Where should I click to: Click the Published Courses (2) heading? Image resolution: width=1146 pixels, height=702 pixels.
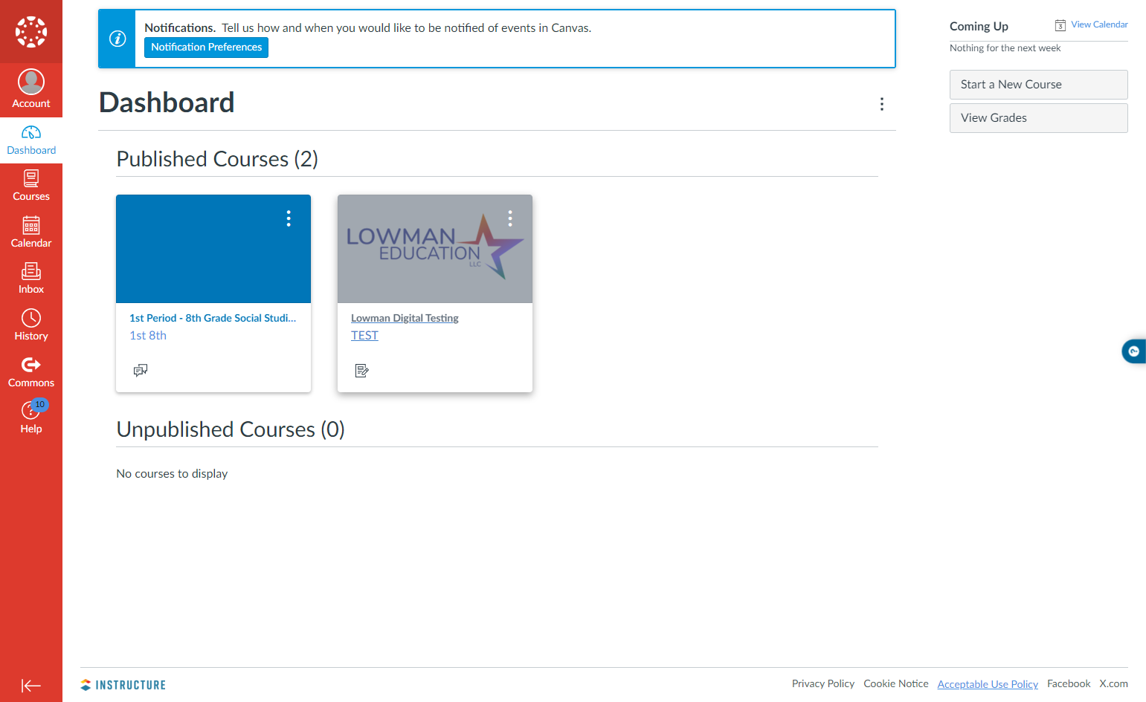pyautogui.click(x=217, y=159)
